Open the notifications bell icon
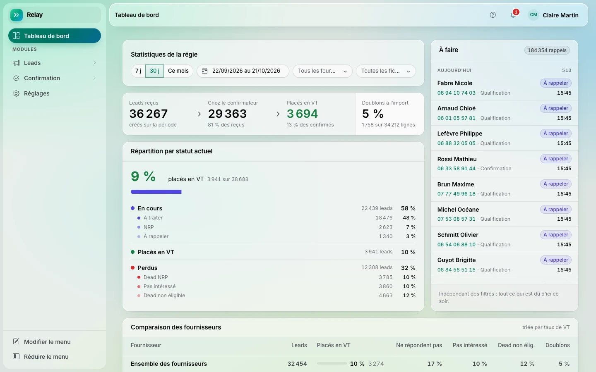596x372 pixels. (513, 15)
